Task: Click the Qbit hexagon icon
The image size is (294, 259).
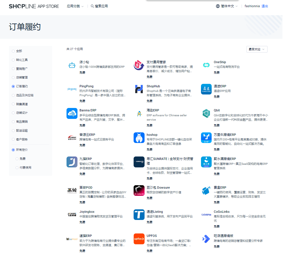Action: coord(206,113)
